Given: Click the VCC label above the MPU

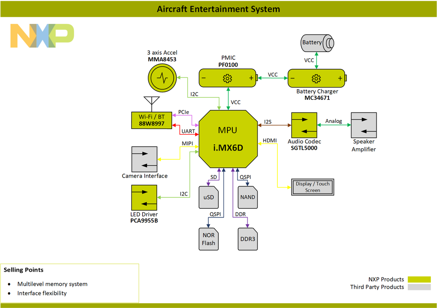Looking at the screenshot, I should click(x=235, y=102).
